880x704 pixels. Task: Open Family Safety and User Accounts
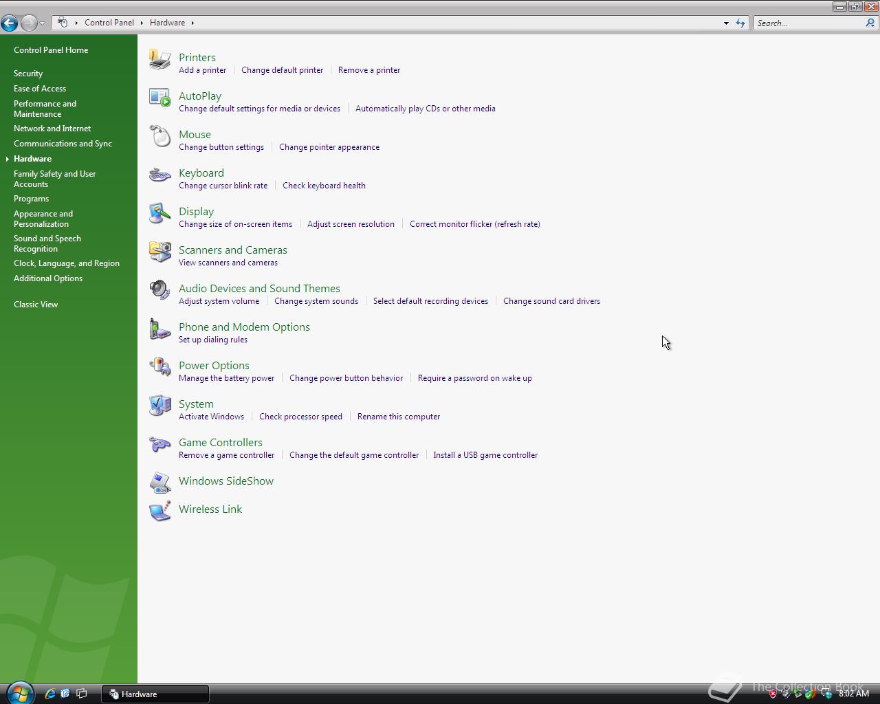pyautogui.click(x=54, y=179)
